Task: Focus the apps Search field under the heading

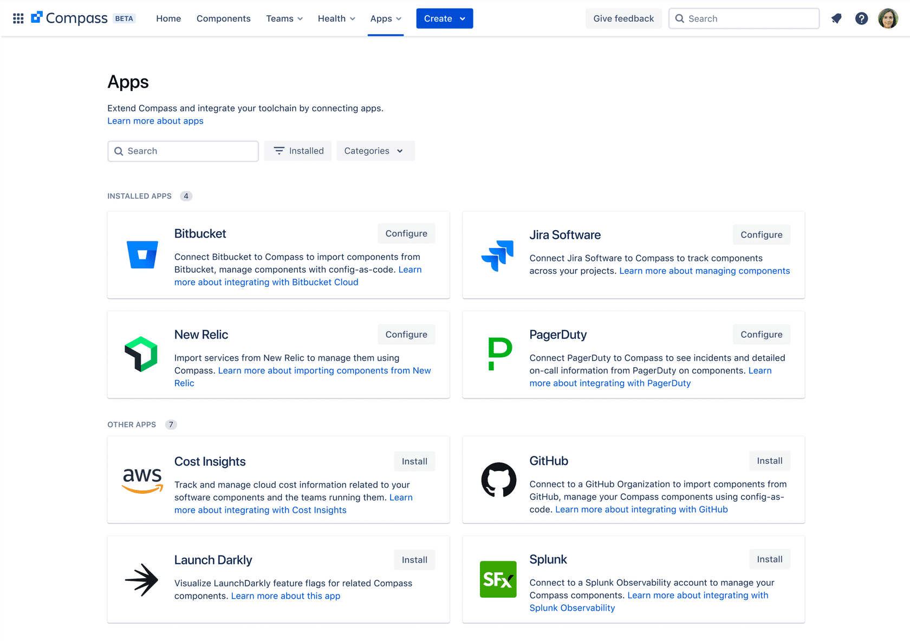Action: (x=183, y=151)
